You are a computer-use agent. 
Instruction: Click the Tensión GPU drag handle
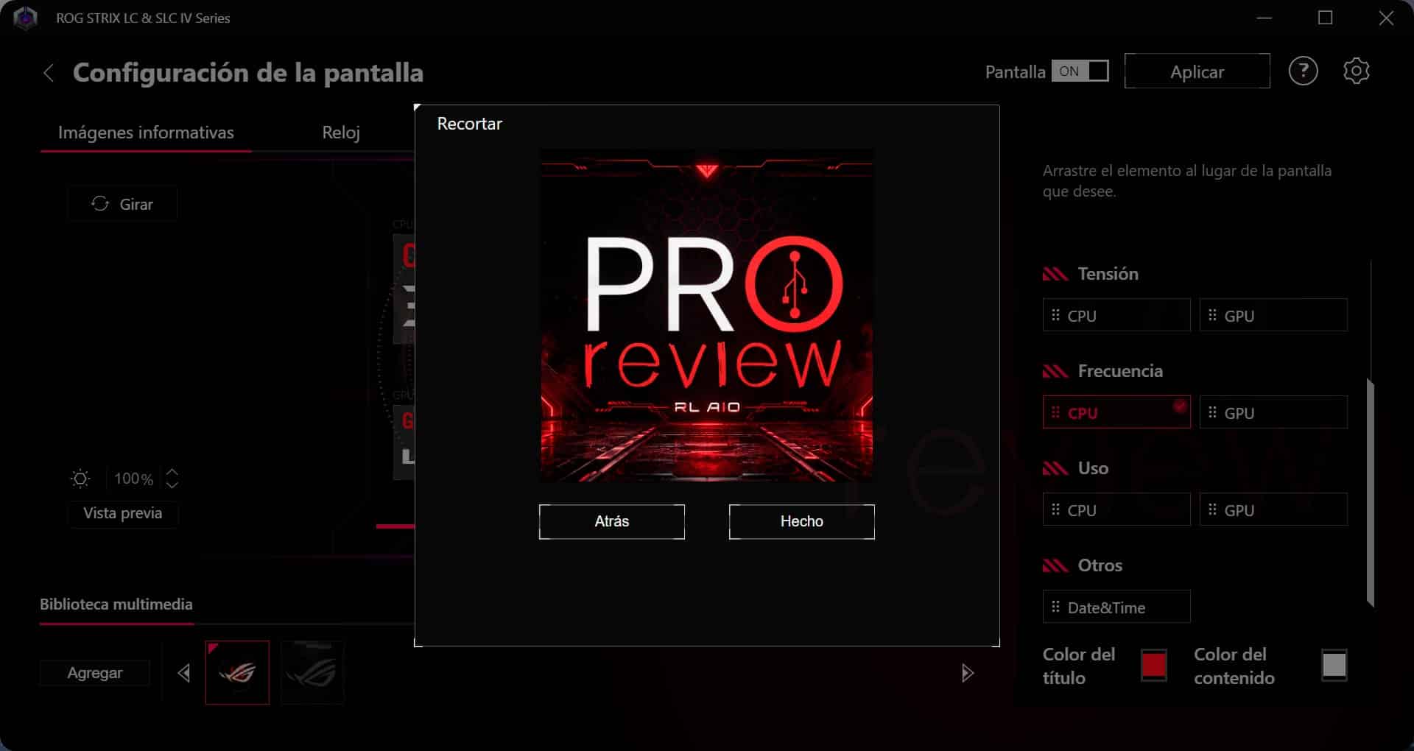point(1212,315)
